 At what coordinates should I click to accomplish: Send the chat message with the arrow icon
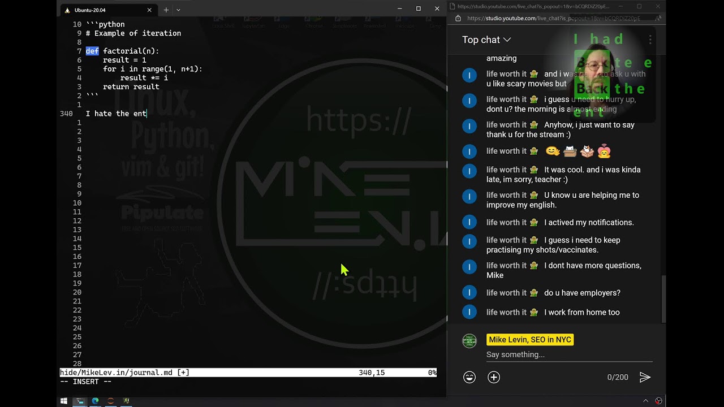point(645,377)
